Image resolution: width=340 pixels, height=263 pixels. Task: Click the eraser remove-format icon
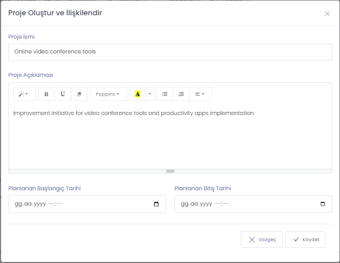click(79, 94)
